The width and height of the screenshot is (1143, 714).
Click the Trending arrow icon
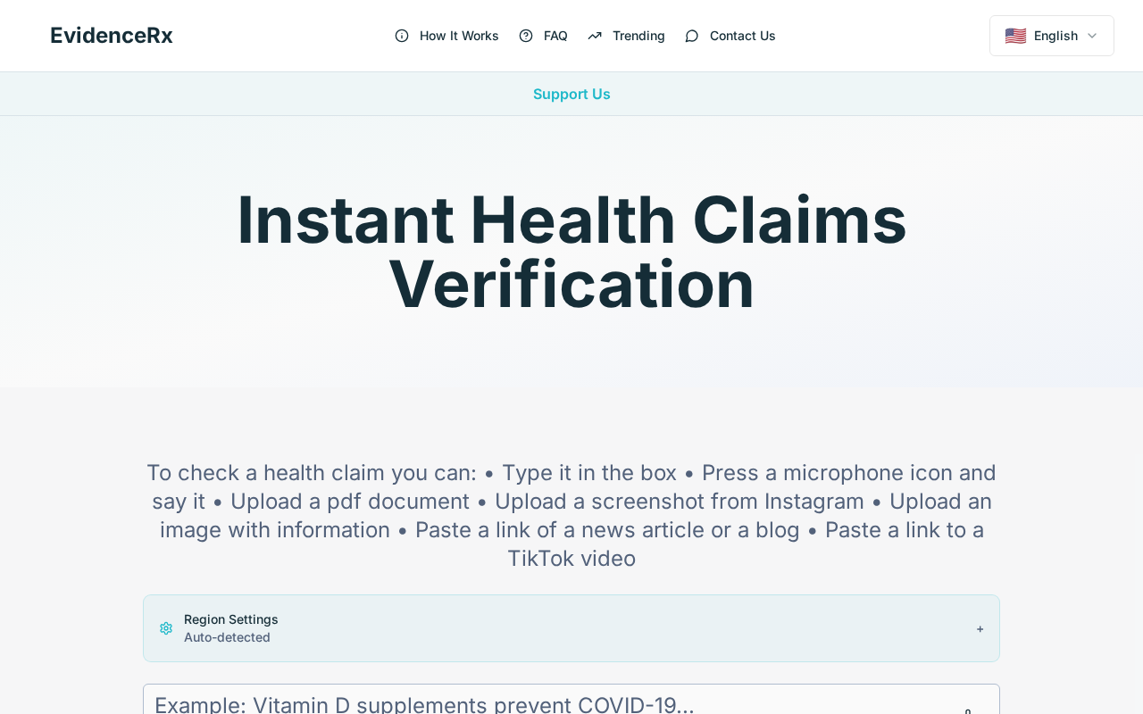(x=595, y=36)
